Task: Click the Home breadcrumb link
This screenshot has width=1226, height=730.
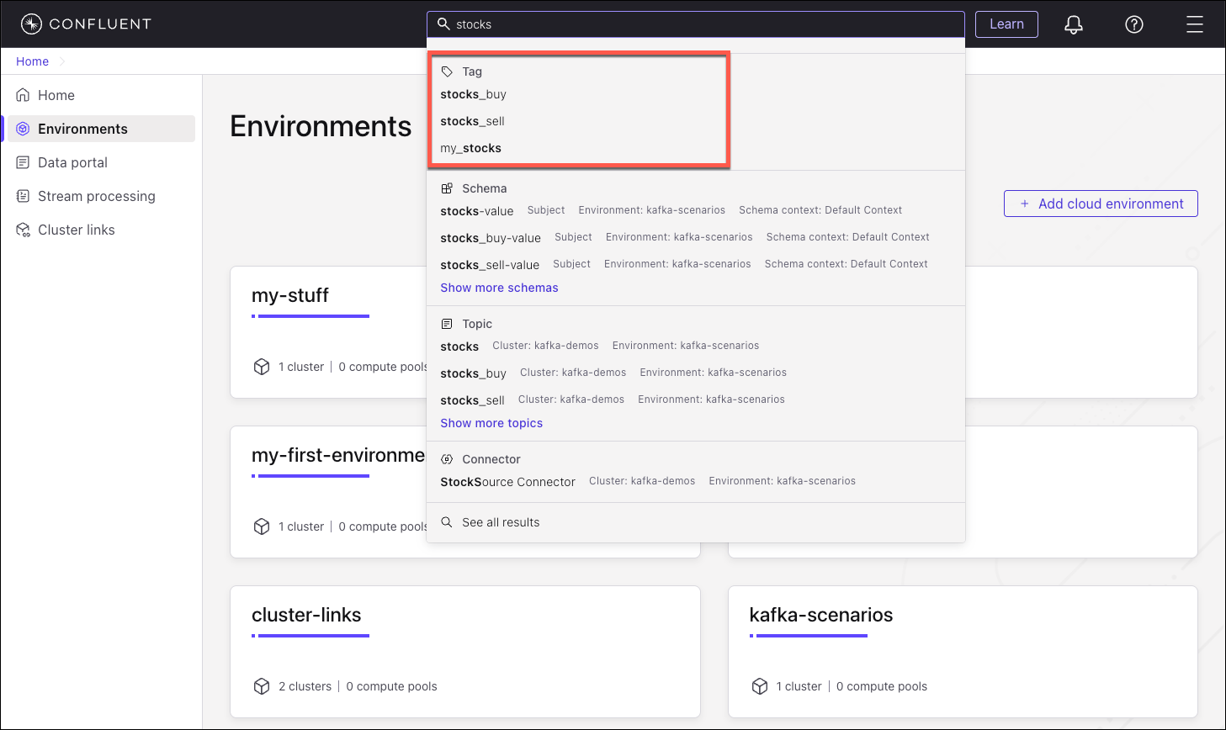Action: point(32,61)
